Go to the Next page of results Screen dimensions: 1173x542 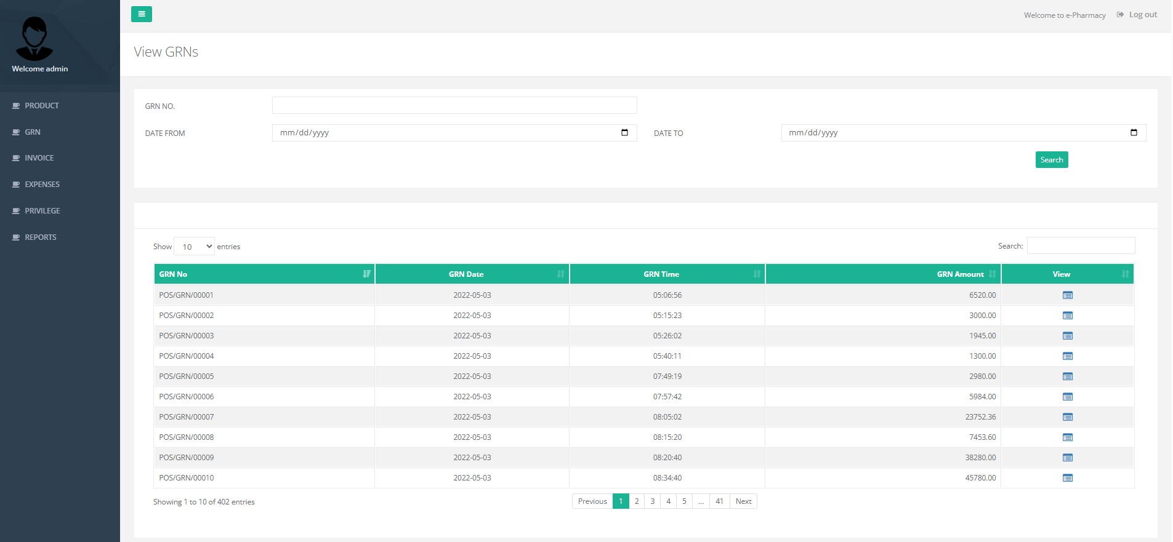click(x=743, y=501)
